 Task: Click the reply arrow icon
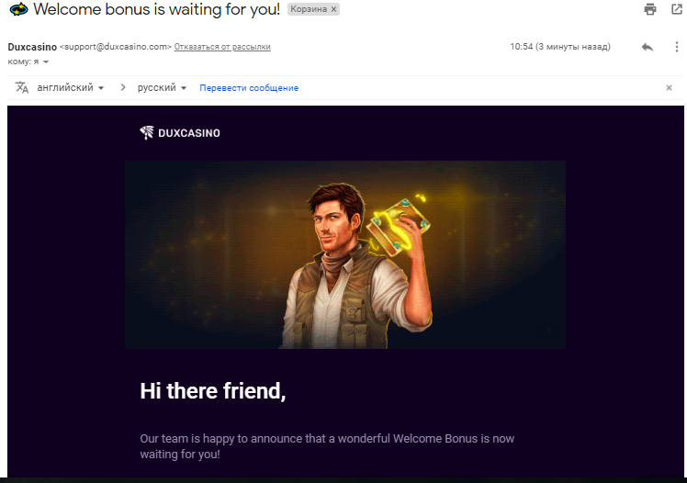648,47
